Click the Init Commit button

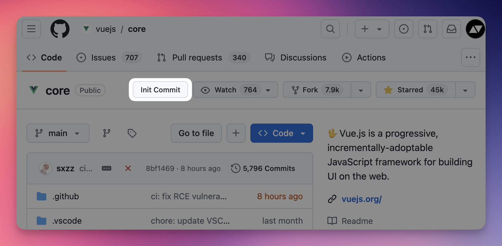(x=160, y=90)
